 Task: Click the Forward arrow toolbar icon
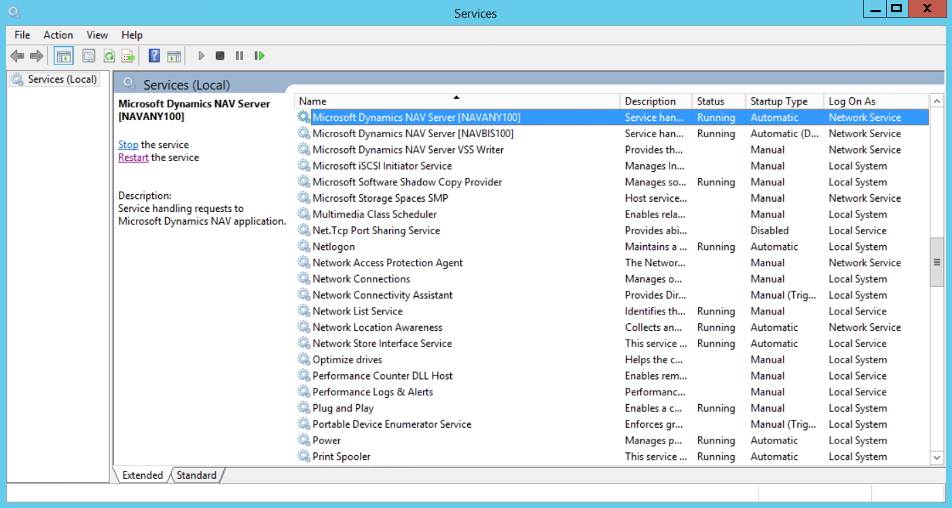click(x=37, y=56)
